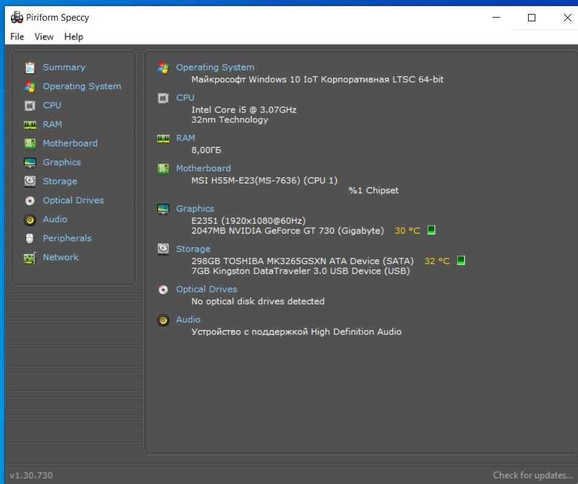Show Audio section from sidebar
Viewport: 578px width, 484px height.
55,220
